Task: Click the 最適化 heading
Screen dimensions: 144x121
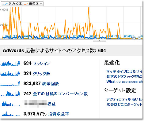Action: click(112, 63)
